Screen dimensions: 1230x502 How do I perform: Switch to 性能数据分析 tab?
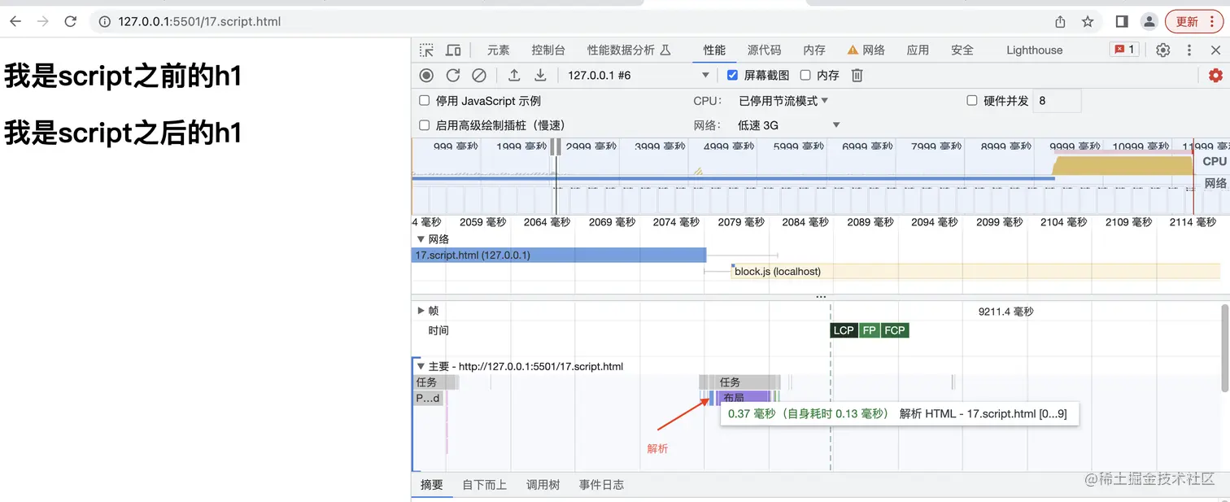point(629,50)
